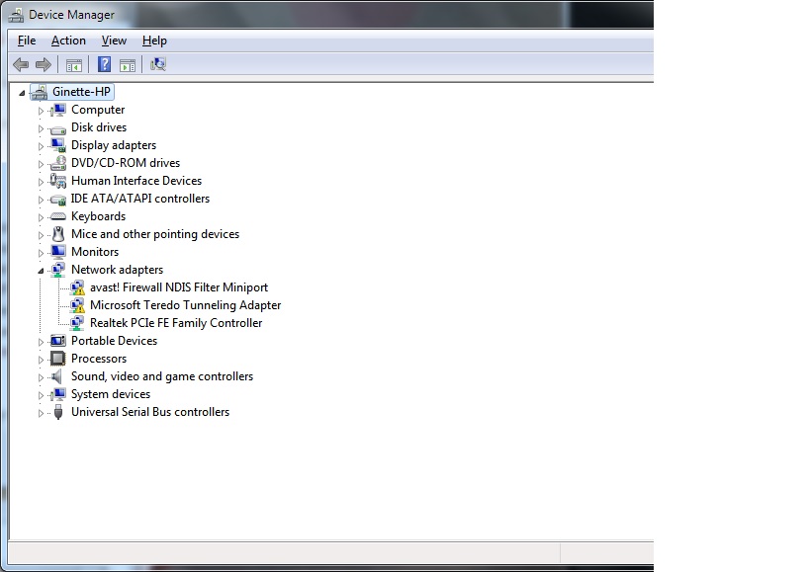
Task: Expand the Processors arrow
Action: pos(41,360)
